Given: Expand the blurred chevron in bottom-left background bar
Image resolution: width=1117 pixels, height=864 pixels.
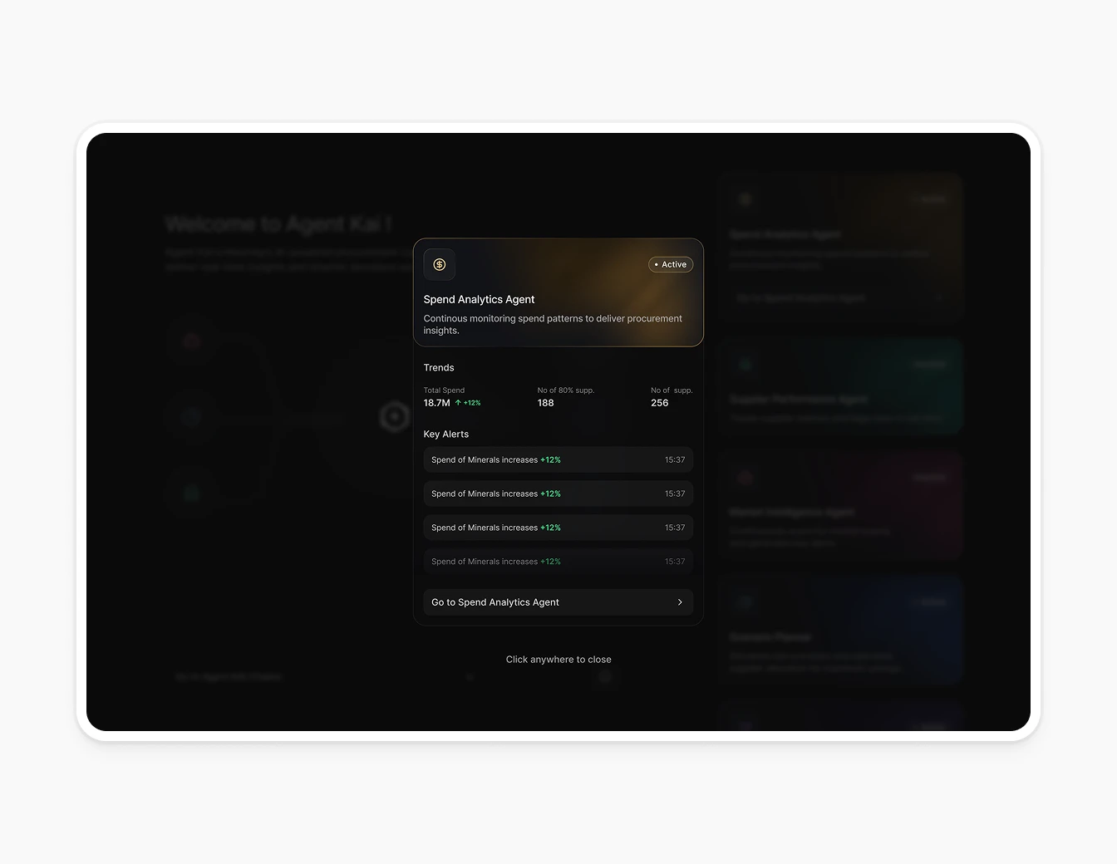Looking at the screenshot, I should coord(470,677).
